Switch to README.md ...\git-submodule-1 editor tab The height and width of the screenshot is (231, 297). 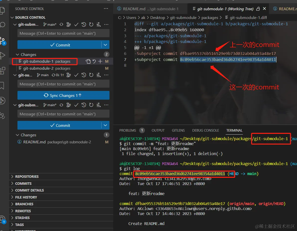click(x=150, y=9)
